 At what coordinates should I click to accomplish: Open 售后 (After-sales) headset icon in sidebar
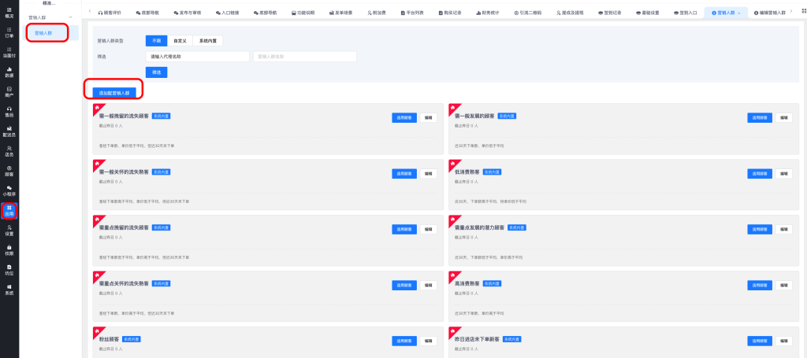(9, 112)
